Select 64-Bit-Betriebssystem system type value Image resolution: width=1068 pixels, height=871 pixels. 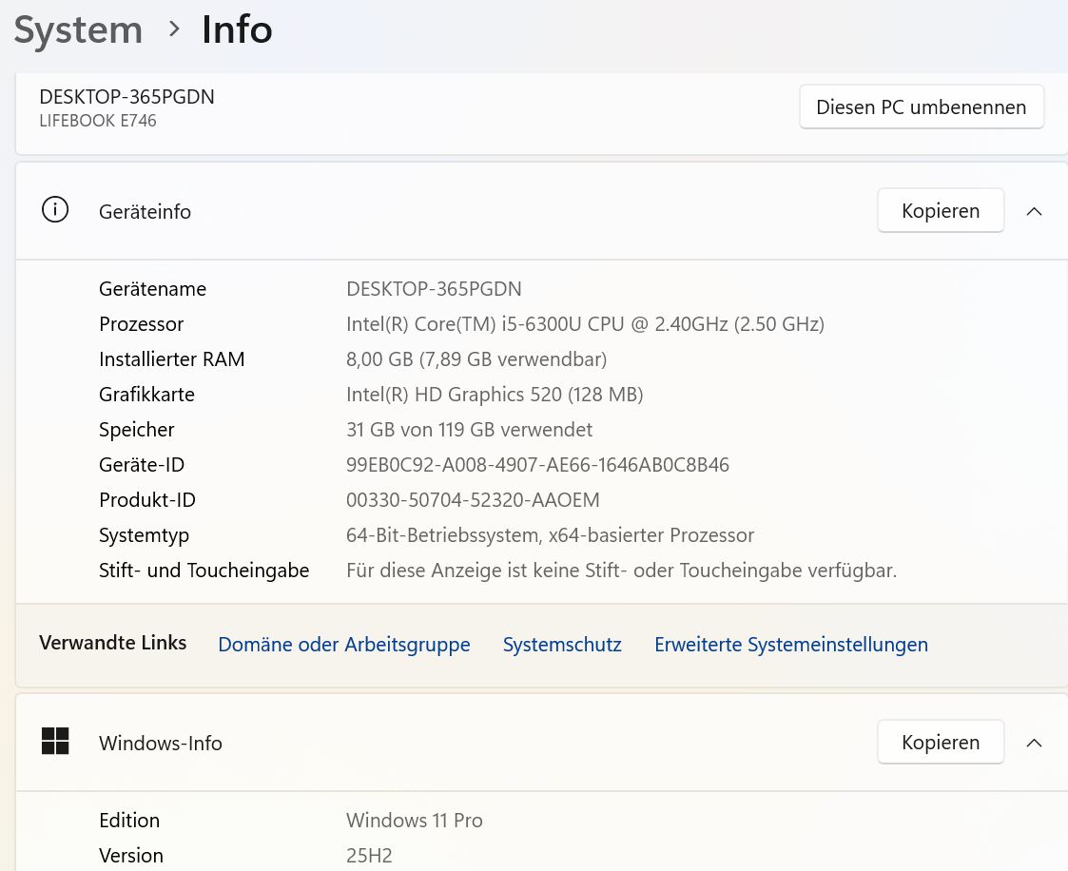pos(551,535)
